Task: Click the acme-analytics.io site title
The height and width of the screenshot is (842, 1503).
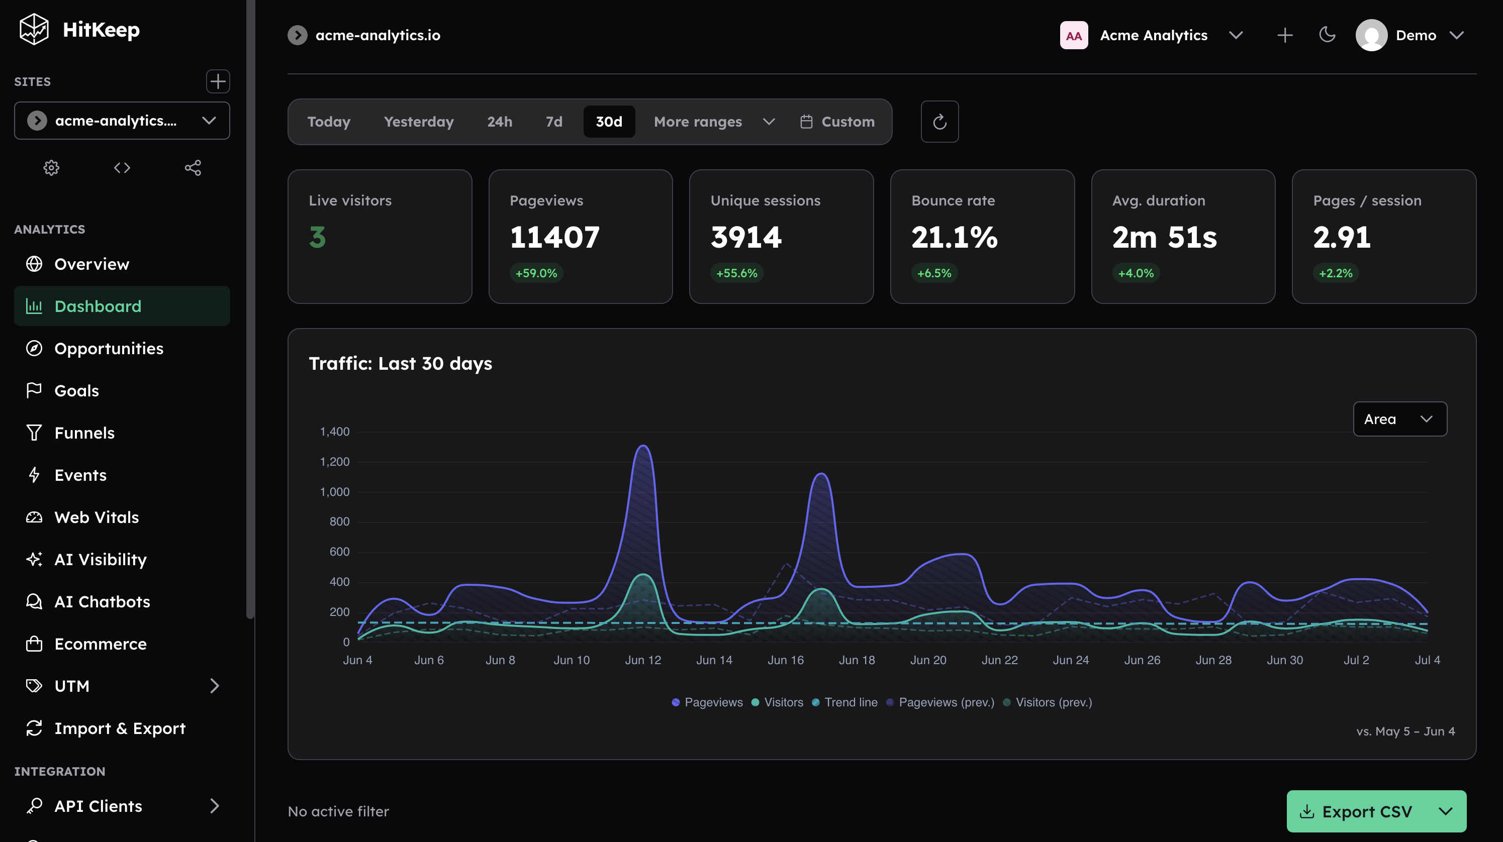Action: pyautogui.click(x=378, y=36)
